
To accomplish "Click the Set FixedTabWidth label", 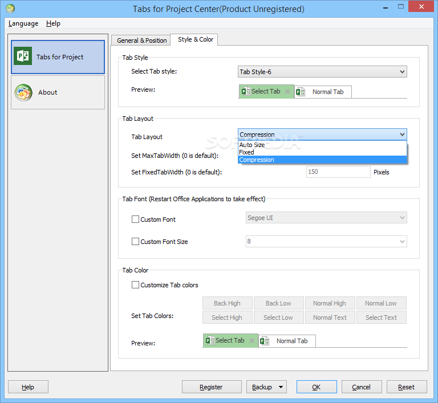I will coord(177,172).
